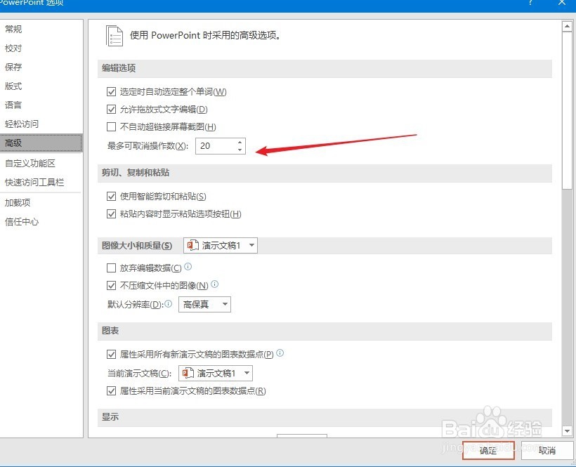This screenshot has width=576, height=467.
Task: Select 校对 in the left sidebar
Action: coord(13,48)
